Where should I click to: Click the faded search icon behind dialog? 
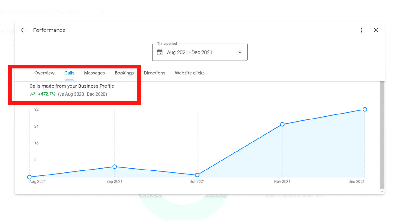101,12
